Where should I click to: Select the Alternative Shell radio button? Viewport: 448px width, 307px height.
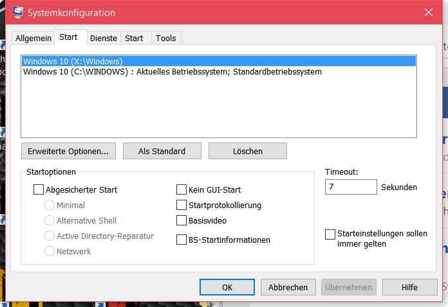point(50,220)
